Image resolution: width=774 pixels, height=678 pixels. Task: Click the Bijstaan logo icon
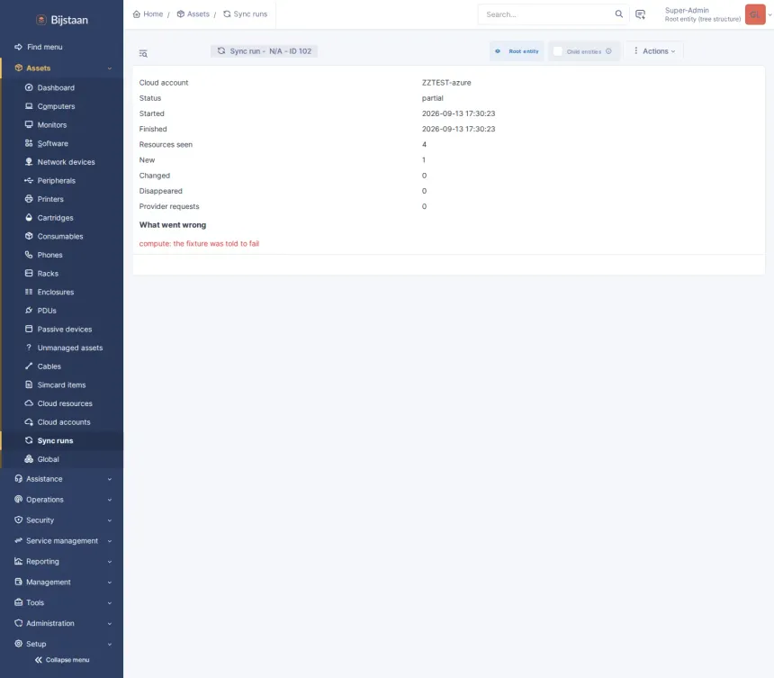(x=41, y=20)
